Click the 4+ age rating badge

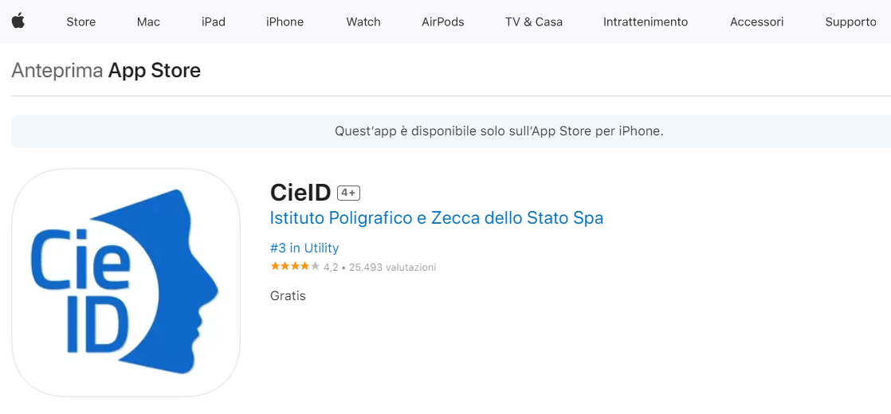coord(349,193)
